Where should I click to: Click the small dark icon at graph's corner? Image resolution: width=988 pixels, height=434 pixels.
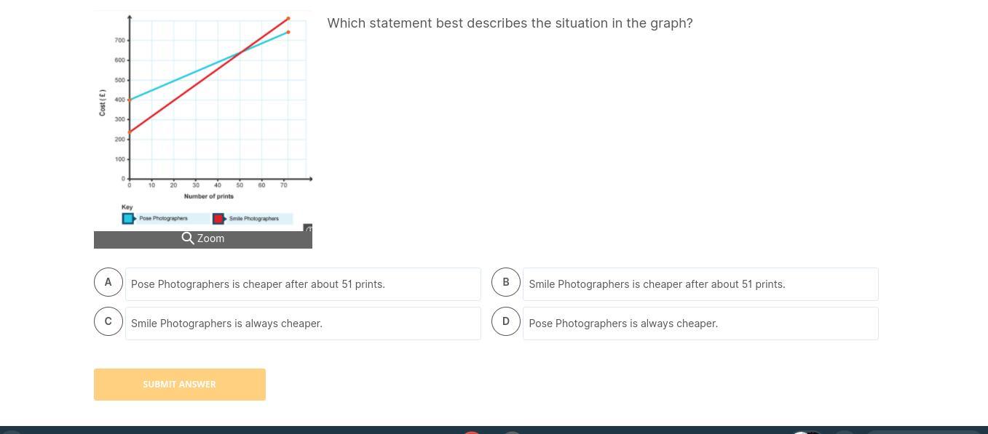tap(308, 229)
